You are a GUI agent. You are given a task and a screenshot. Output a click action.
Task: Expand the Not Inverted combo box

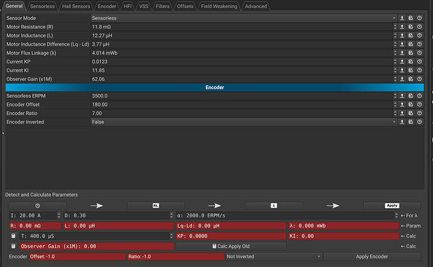(274, 256)
